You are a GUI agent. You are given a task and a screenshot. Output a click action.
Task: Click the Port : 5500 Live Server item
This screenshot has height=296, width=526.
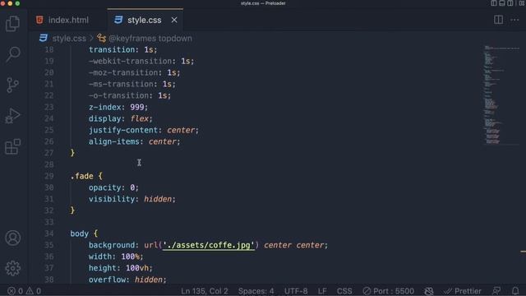389,291
